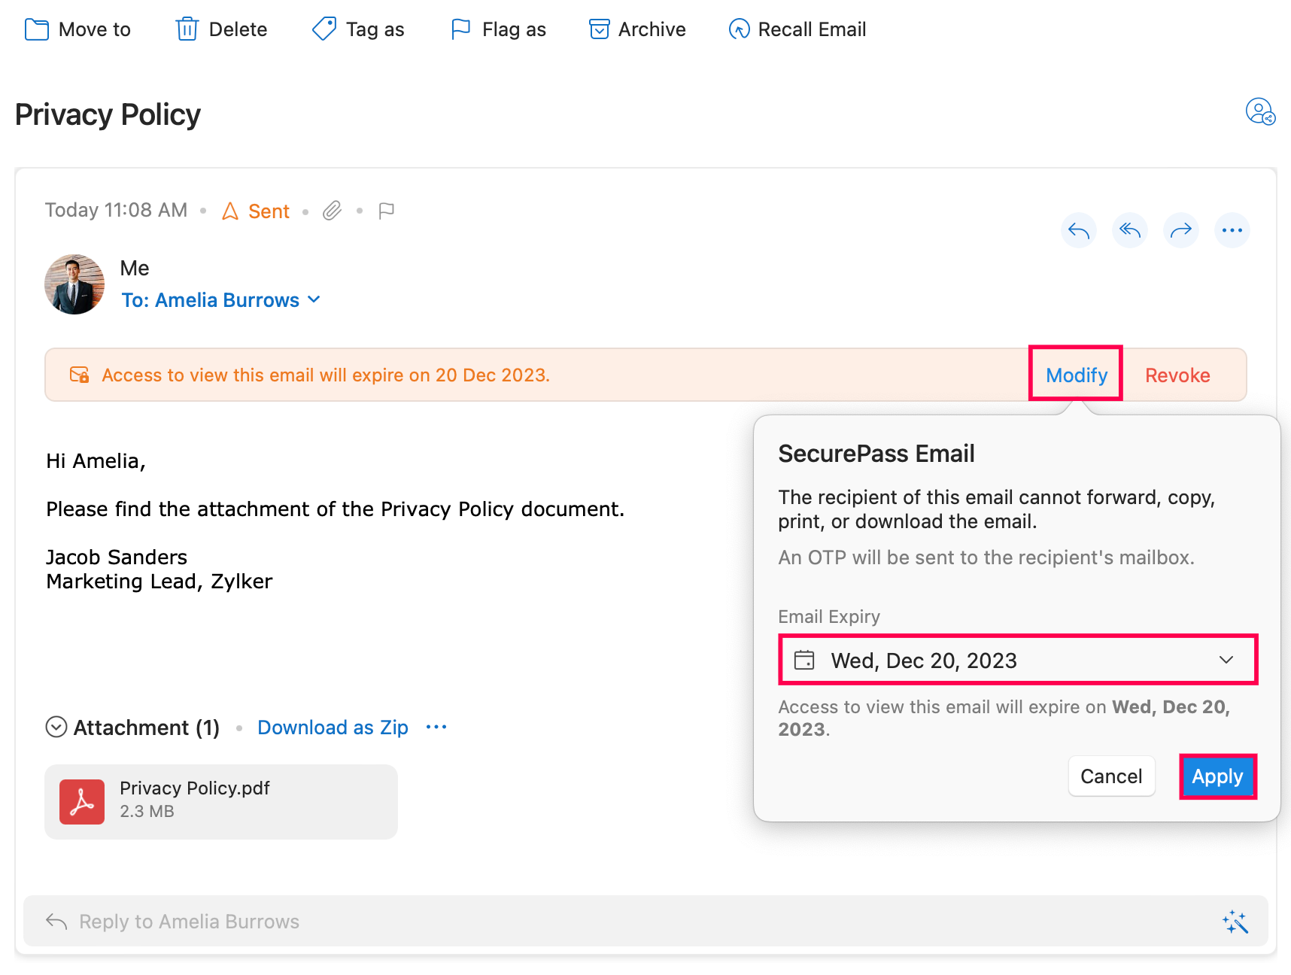Click Revoke access link
The height and width of the screenshot is (975, 1291).
(1177, 375)
